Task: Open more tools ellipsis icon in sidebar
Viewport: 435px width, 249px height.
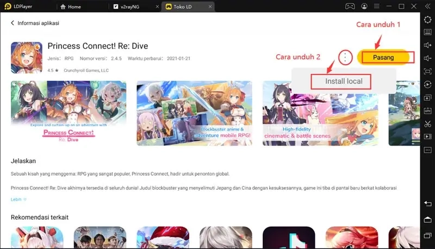Action: click(427, 150)
